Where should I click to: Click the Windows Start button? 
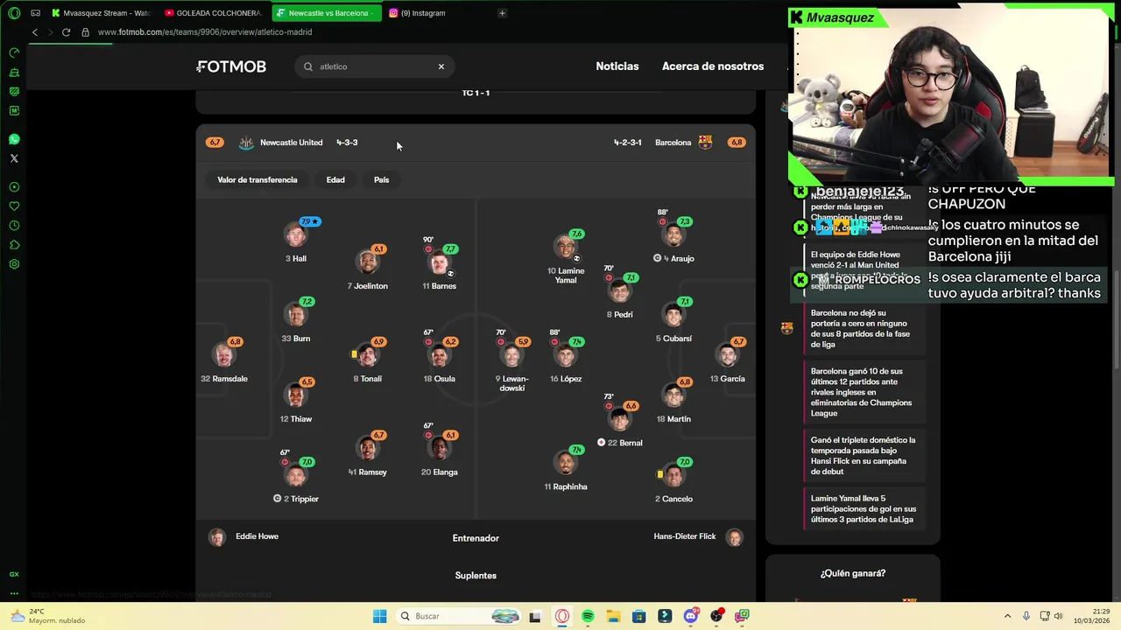[379, 616]
